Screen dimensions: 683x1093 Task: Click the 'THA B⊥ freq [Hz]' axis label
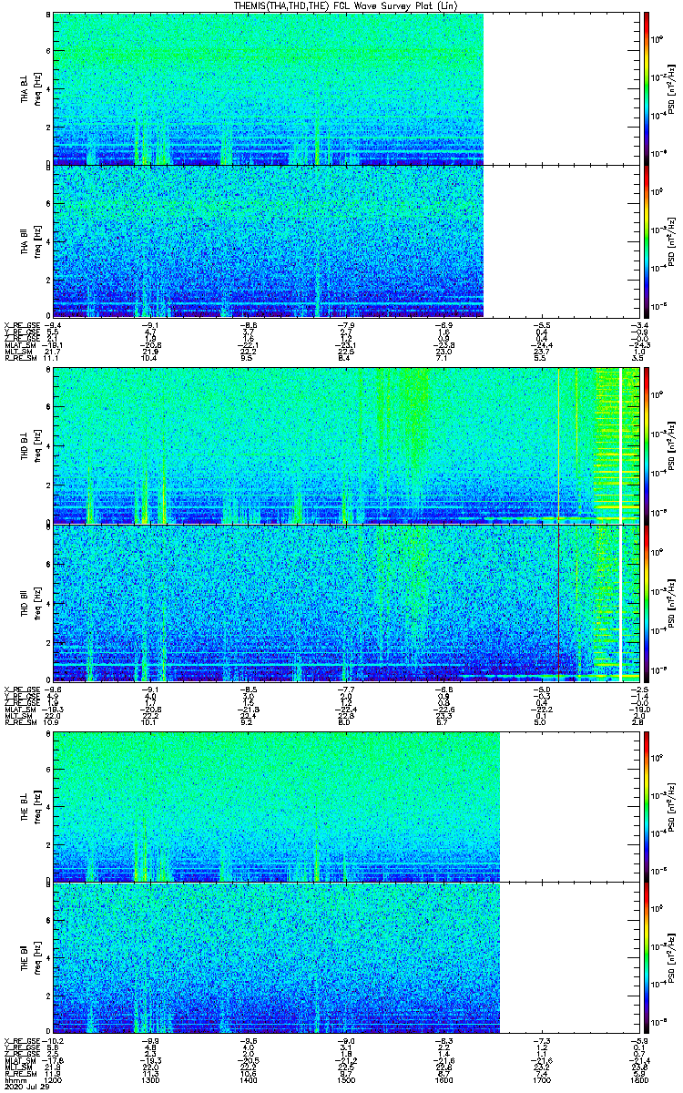[30, 88]
